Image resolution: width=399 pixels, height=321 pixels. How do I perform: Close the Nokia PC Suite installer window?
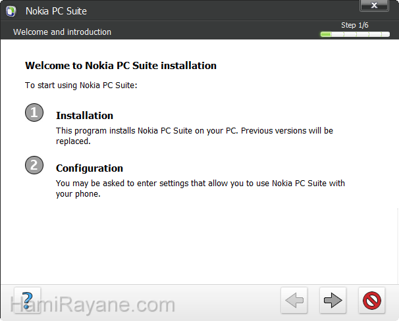[x=374, y=7]
